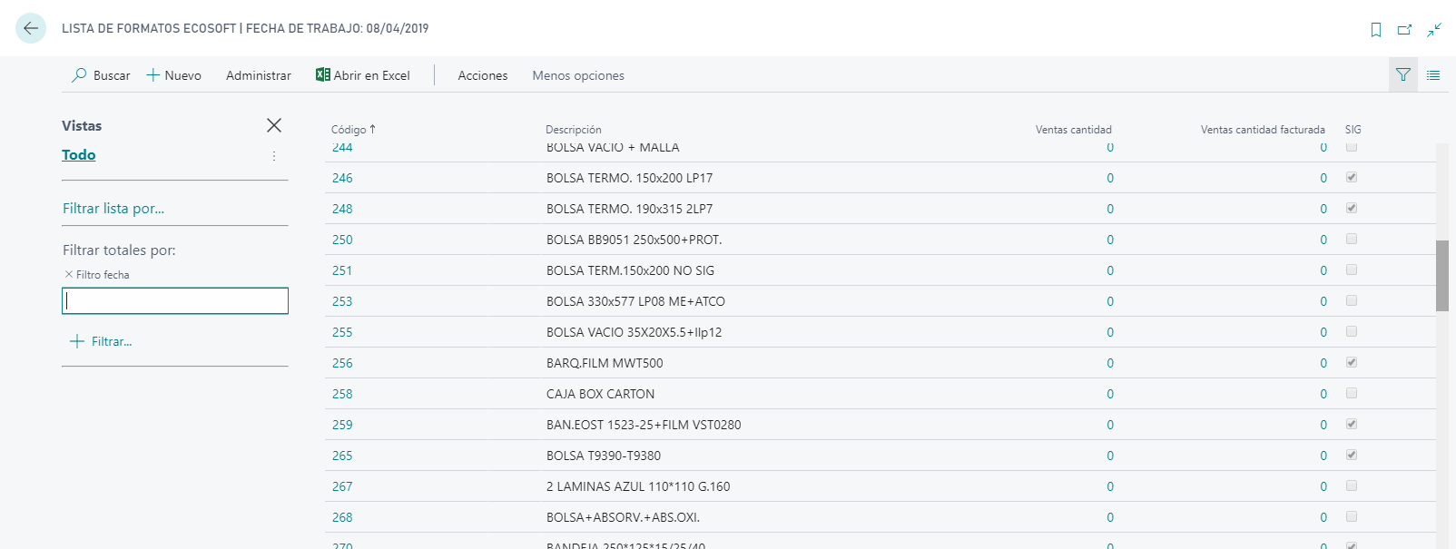
Task: Click the bookmark icon
Action: tap(1376, 30)
